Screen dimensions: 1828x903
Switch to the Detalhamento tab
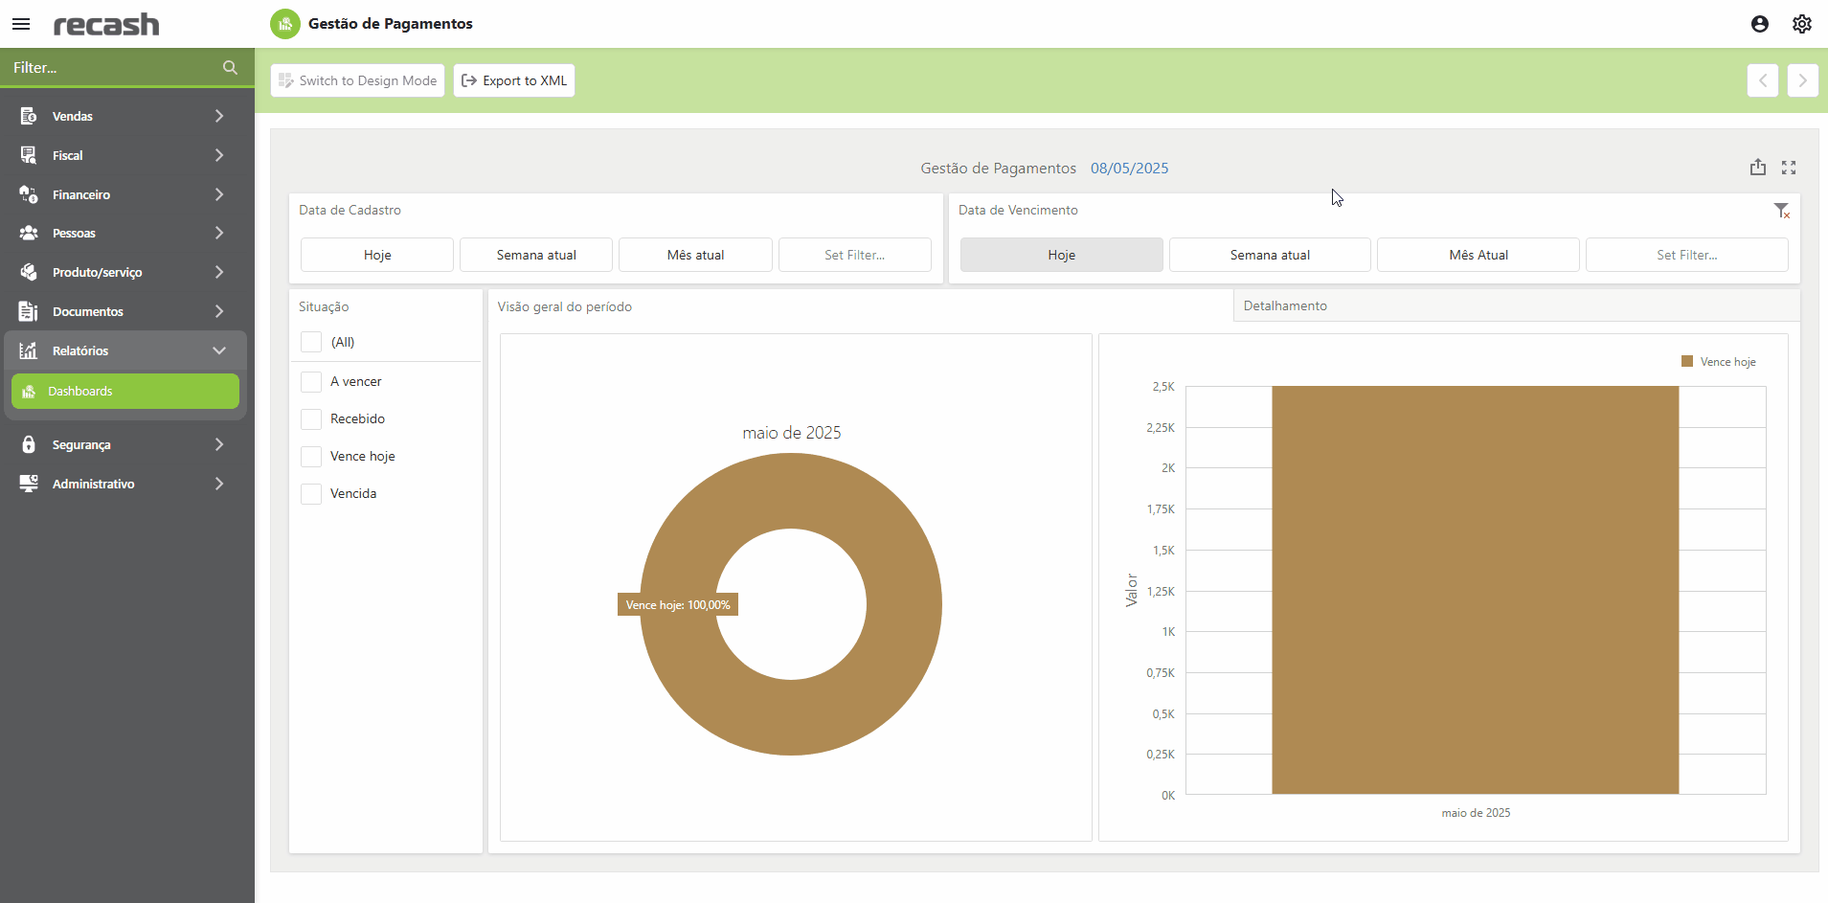(1285, 306)
